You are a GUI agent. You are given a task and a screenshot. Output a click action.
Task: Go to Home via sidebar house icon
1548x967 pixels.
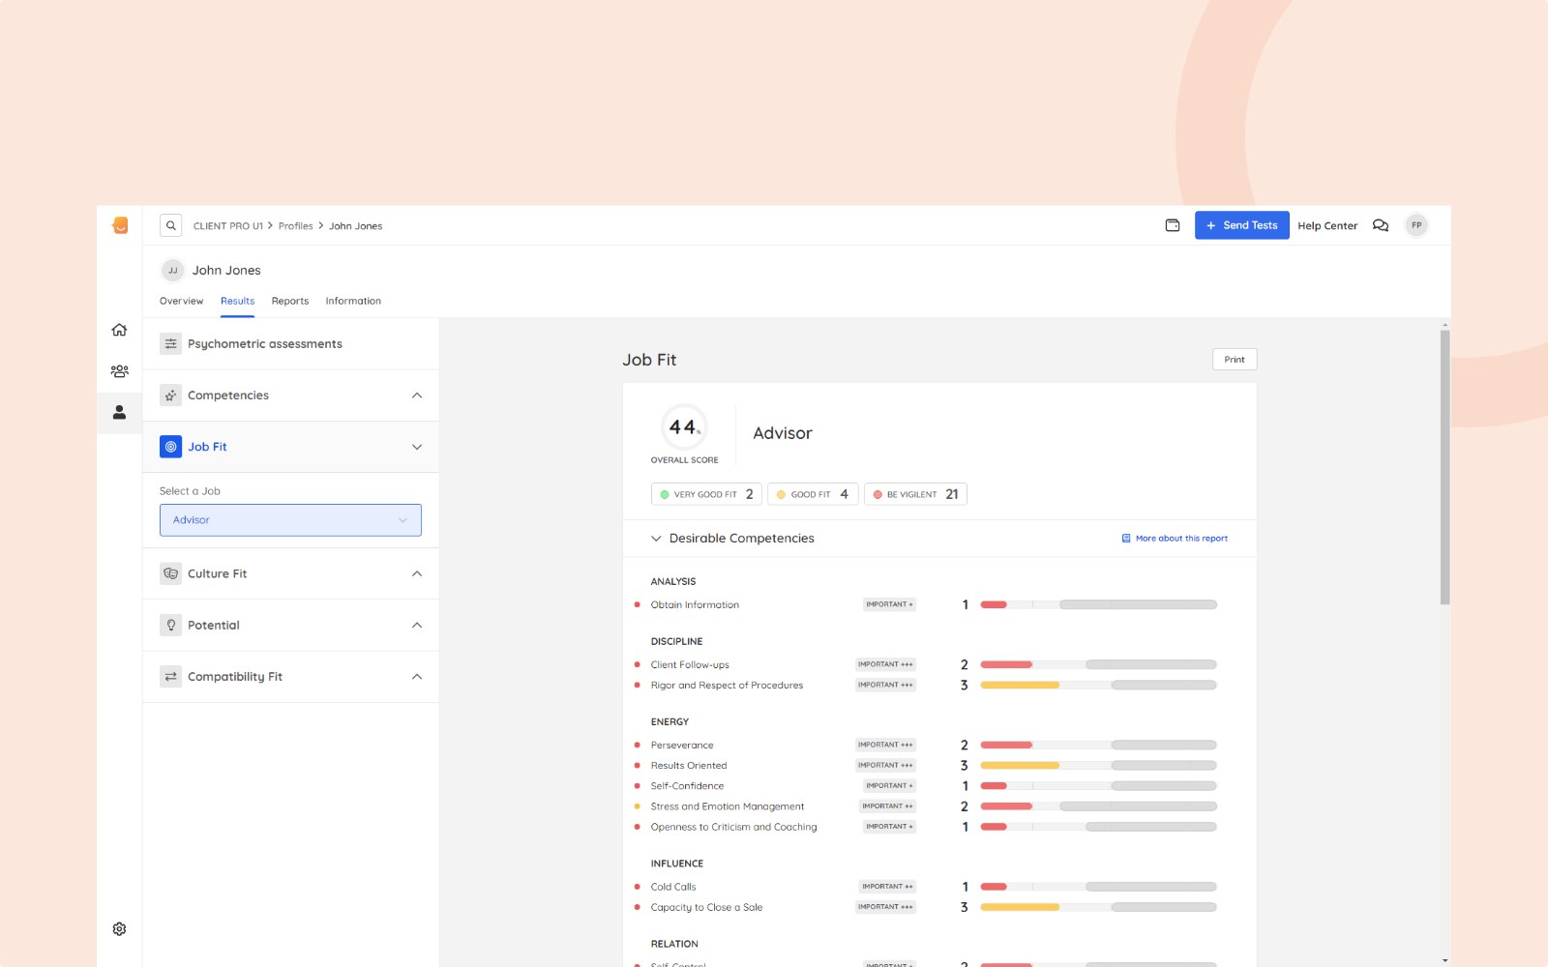tap(119, 330)
